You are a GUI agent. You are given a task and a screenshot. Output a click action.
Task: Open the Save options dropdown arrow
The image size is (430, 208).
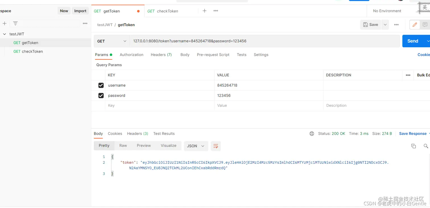[385, 25]
